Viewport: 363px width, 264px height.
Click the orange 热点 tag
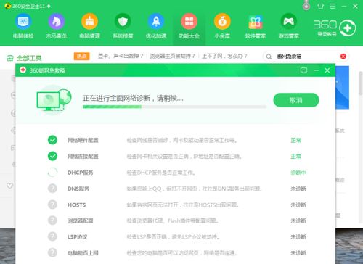click(82, 56)
